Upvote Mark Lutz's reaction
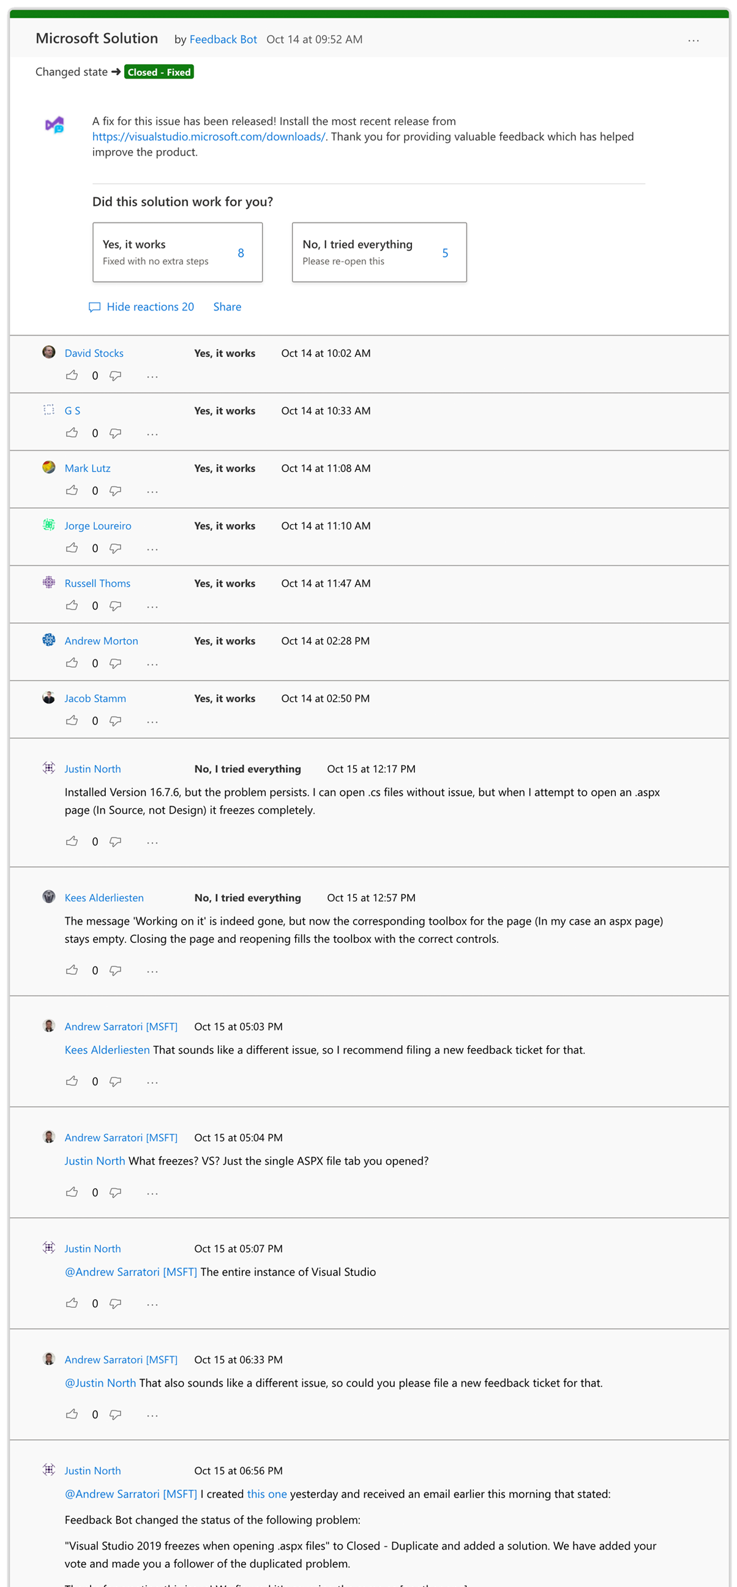Screen dimensions: 737x1587 click(x=72, y=490)
